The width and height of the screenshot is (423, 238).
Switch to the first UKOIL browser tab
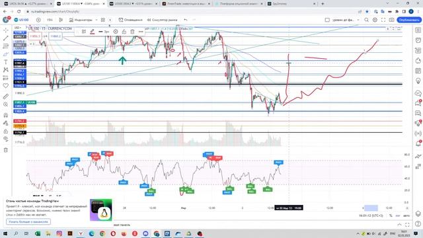coord(28,4)
